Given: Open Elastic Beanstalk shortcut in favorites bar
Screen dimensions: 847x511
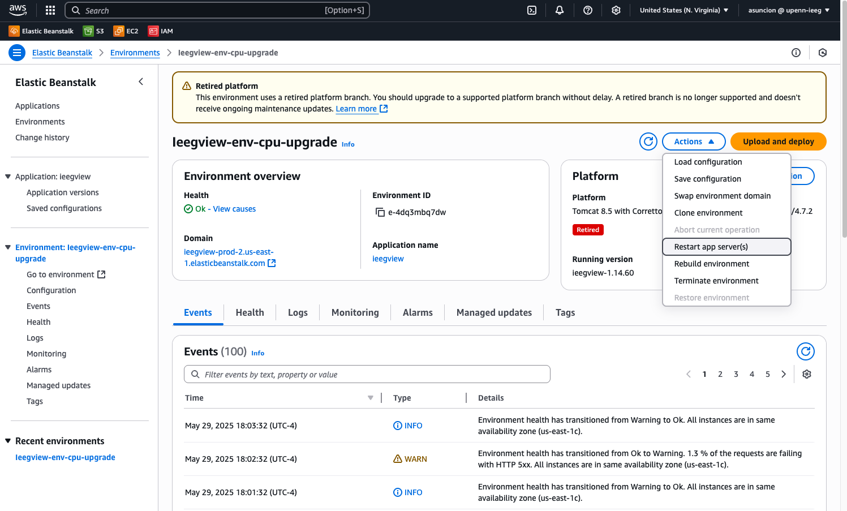Looking at the screenshot, I should [x=41, y=31].
